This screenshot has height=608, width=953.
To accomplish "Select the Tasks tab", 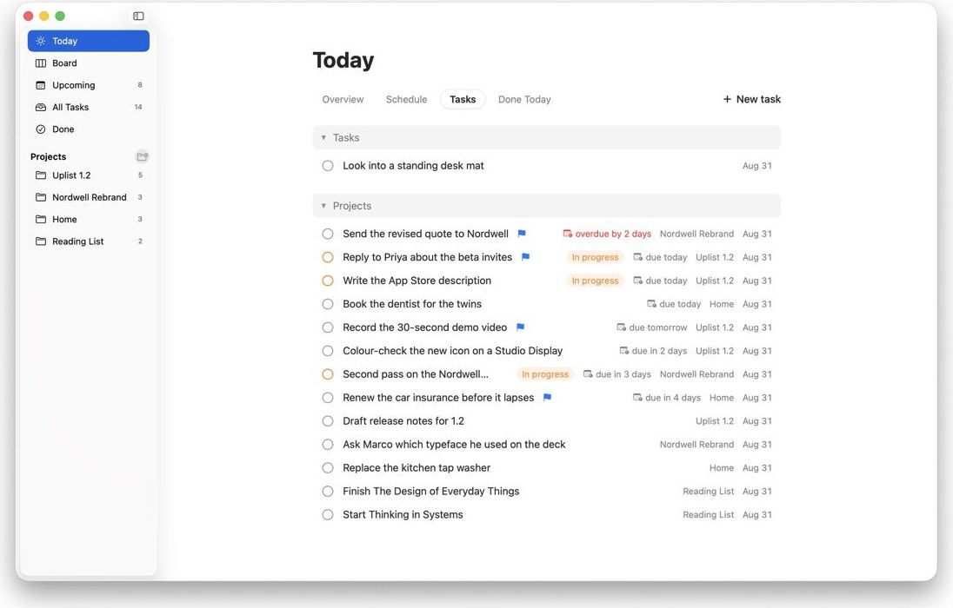I will pyautogui.click(x=463, y=99).
